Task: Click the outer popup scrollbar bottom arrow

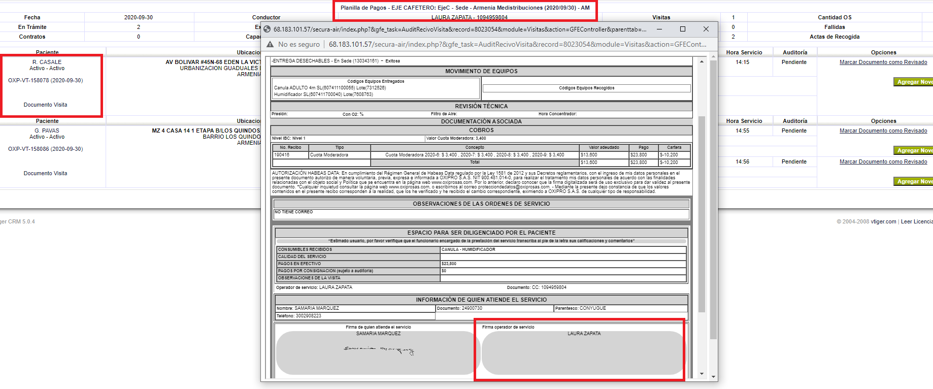Action: click(713, 377)
